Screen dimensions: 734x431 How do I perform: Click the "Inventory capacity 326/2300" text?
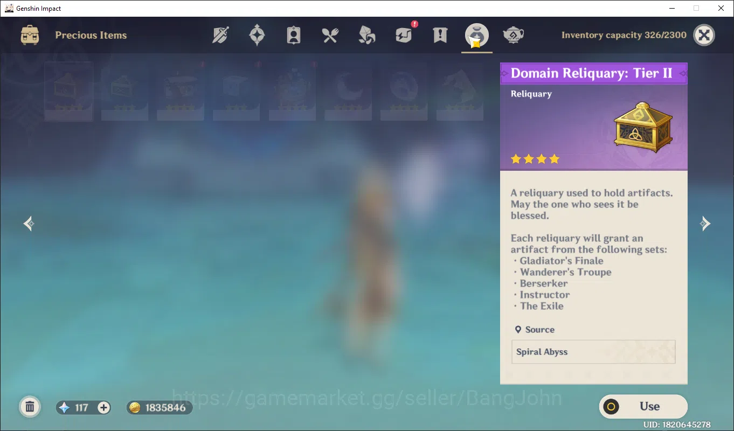(x=624, y=35)
